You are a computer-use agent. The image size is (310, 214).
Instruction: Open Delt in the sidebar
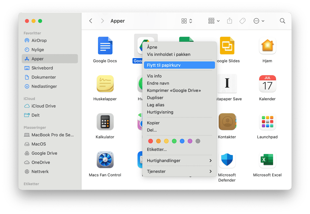click(50, 115)
